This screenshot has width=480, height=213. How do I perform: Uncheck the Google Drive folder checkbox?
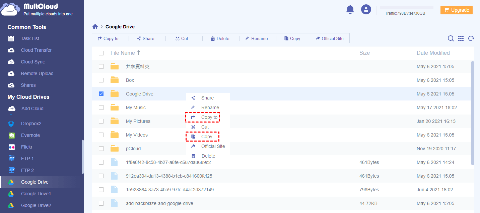tap(101, 94)
